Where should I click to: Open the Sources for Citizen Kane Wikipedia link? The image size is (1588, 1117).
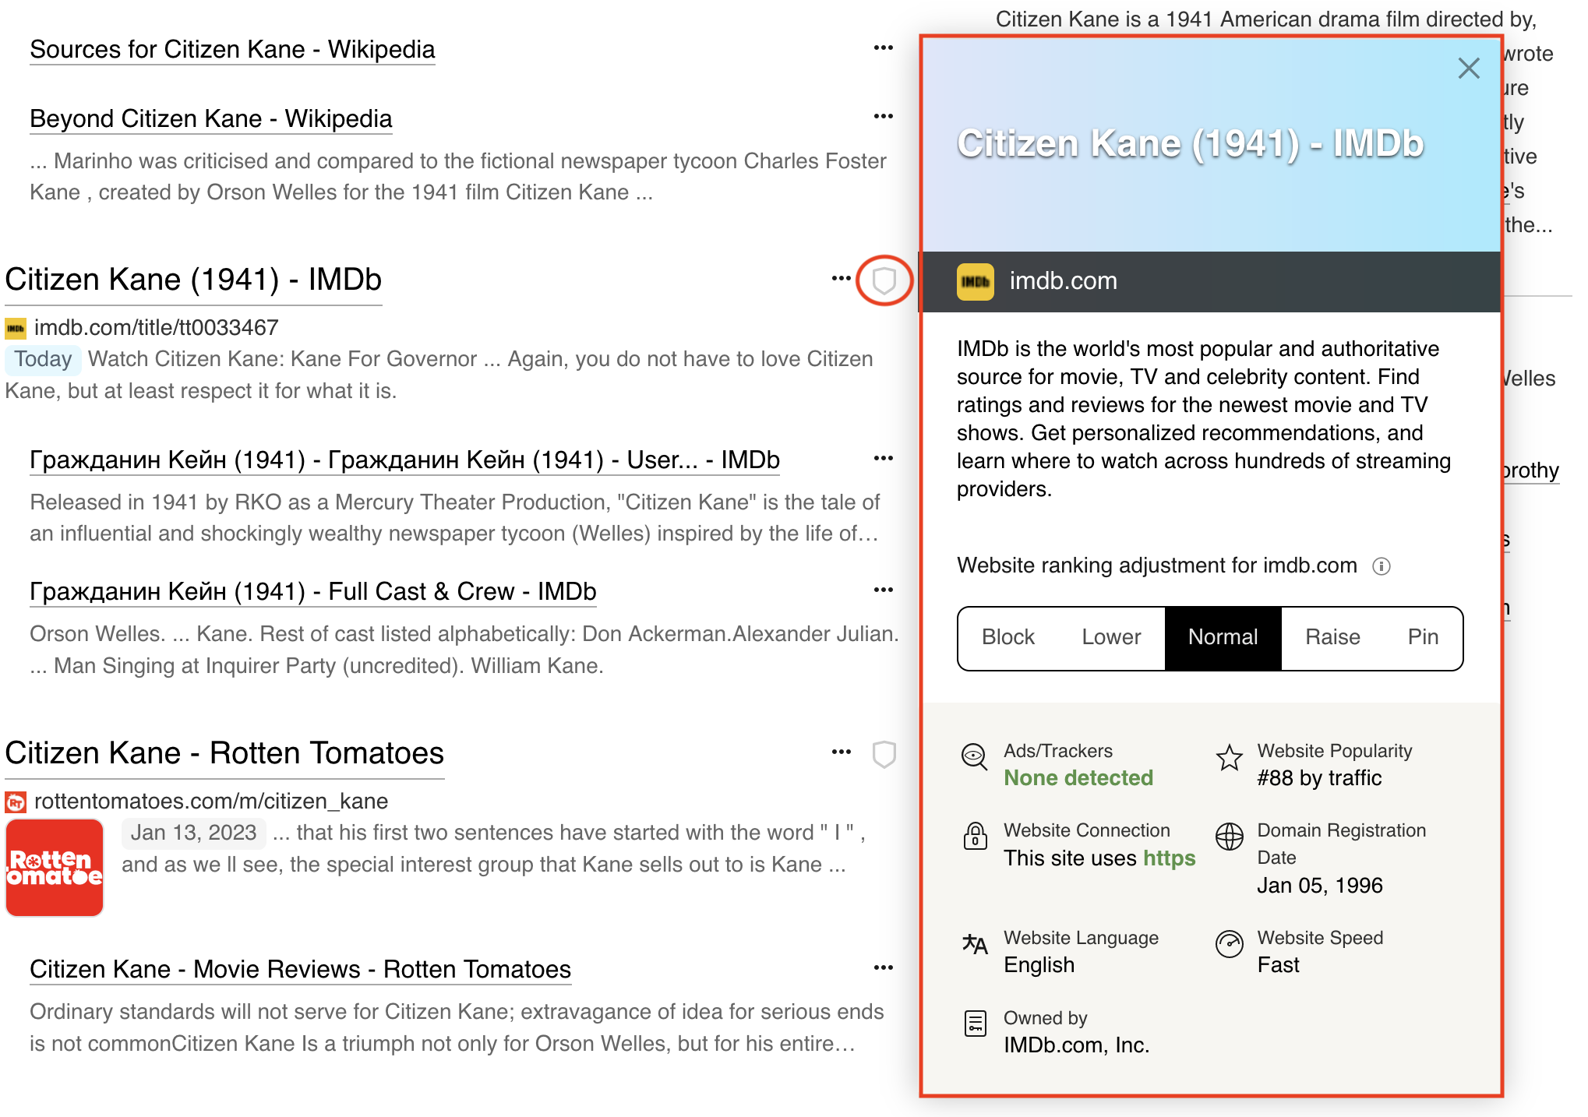pyautogui.click(x=231, y=50)
